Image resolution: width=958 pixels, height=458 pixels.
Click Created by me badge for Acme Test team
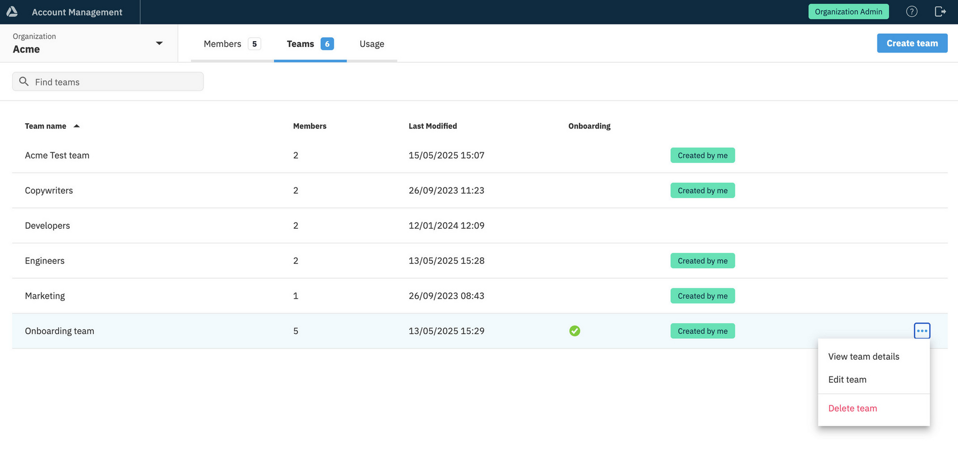tap(703, 155)
